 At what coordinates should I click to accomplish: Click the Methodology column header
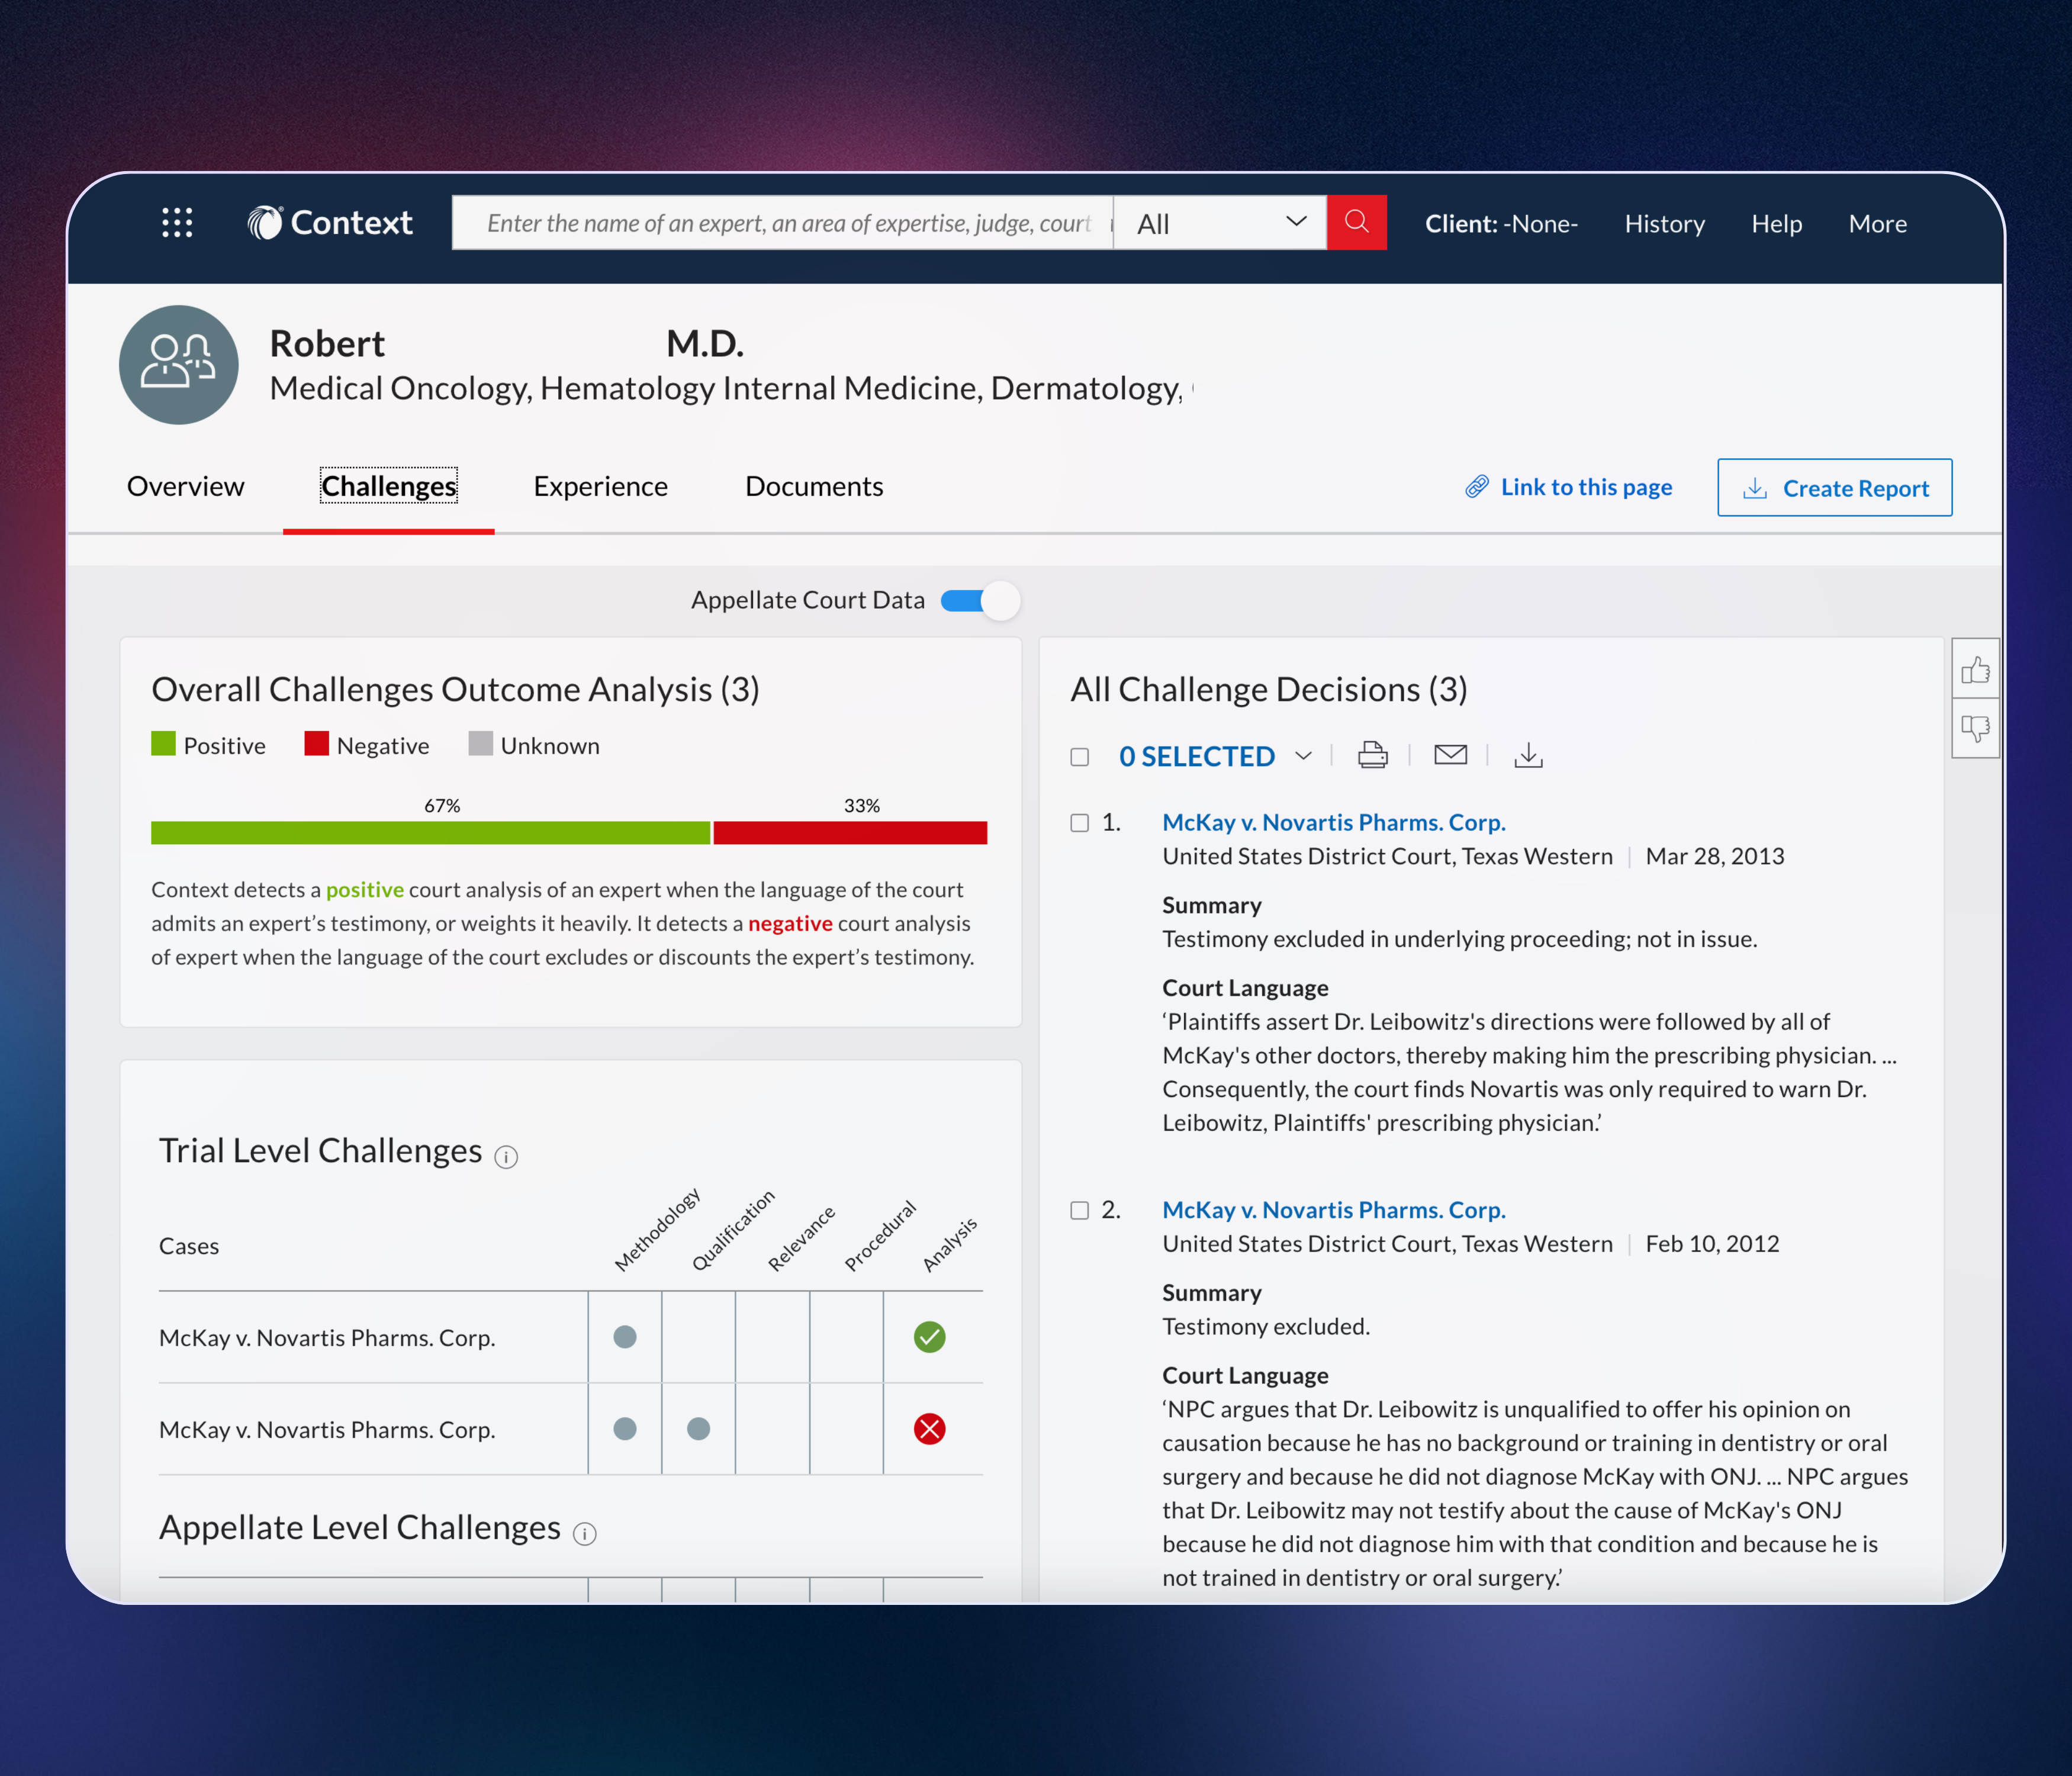(657, 1230)
